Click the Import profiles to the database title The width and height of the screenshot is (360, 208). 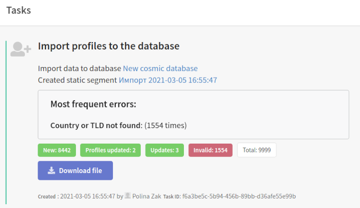(x=109, y=46)
